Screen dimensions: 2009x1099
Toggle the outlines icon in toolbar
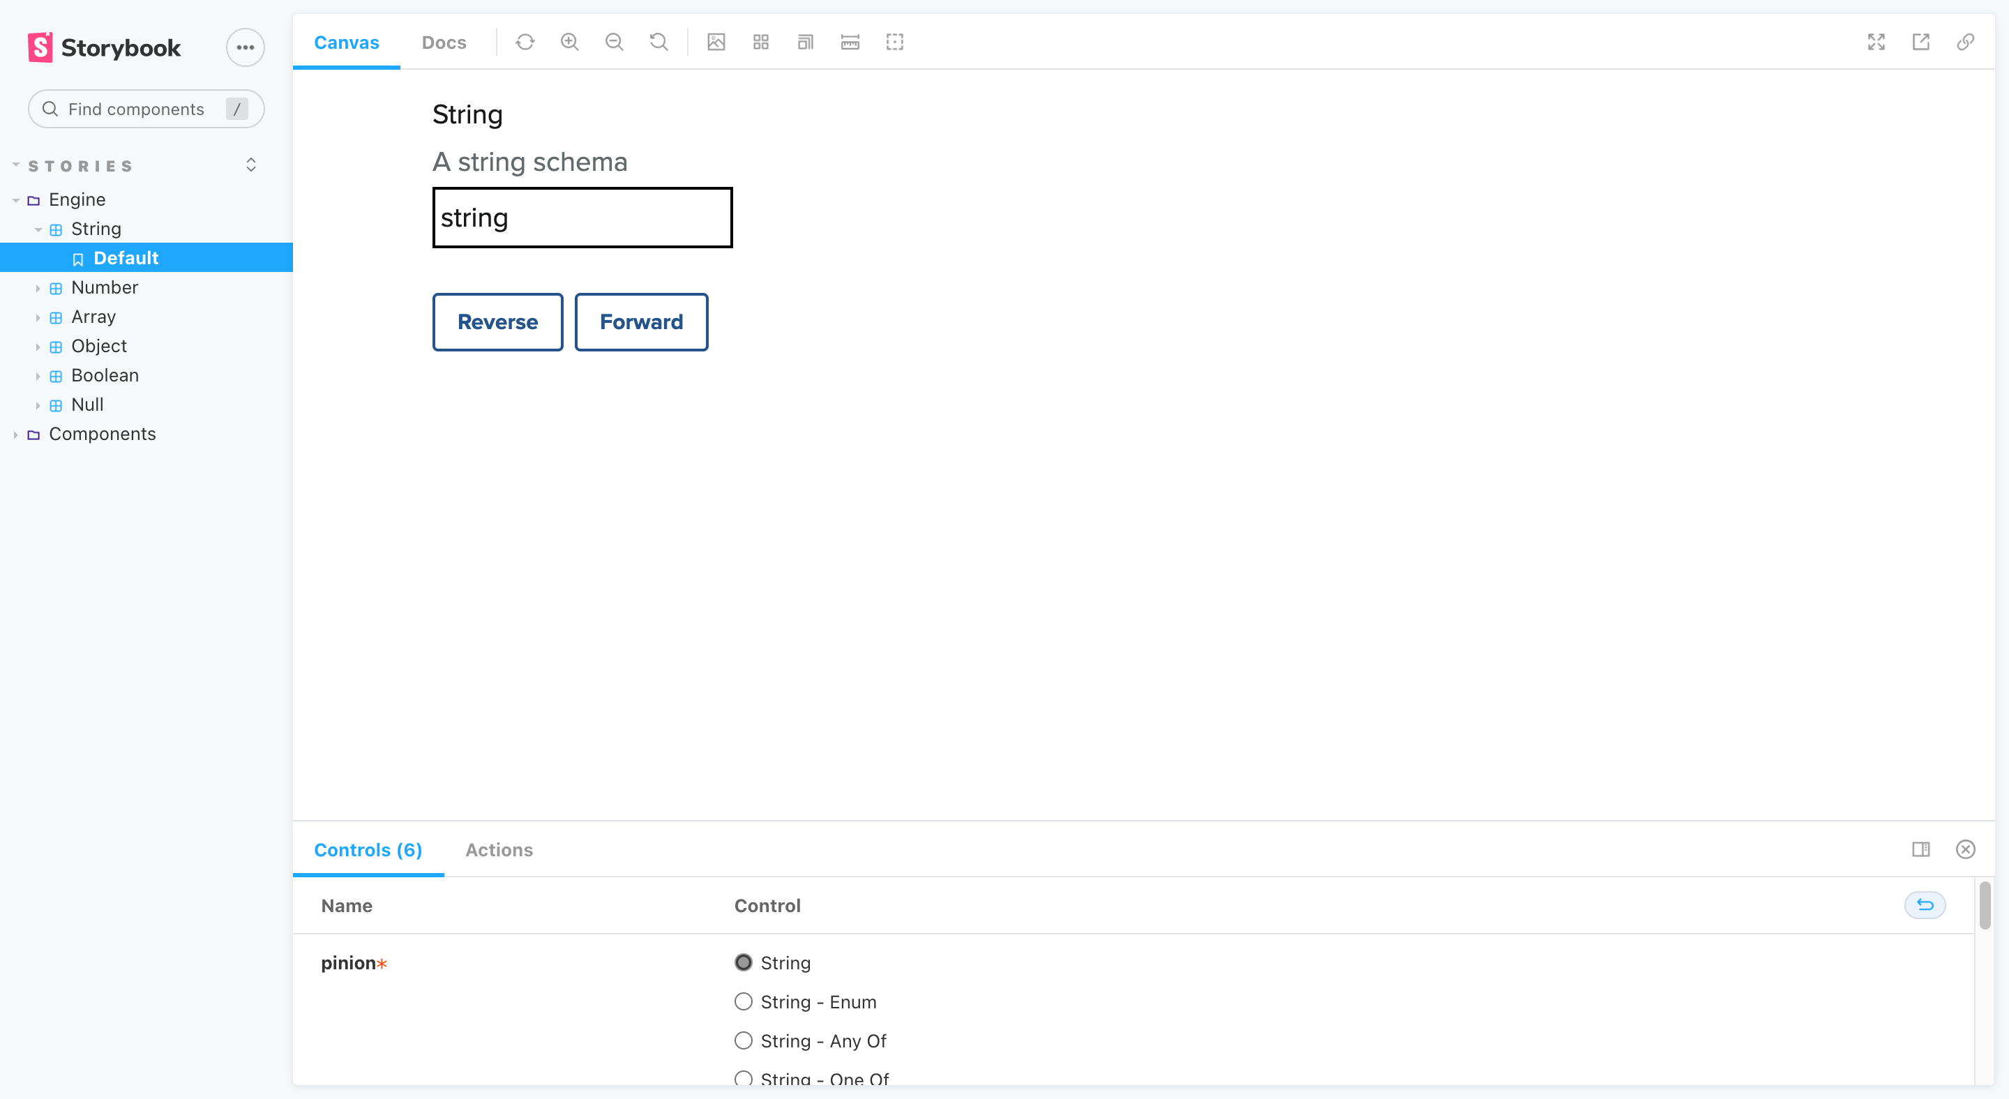point(894,42)
